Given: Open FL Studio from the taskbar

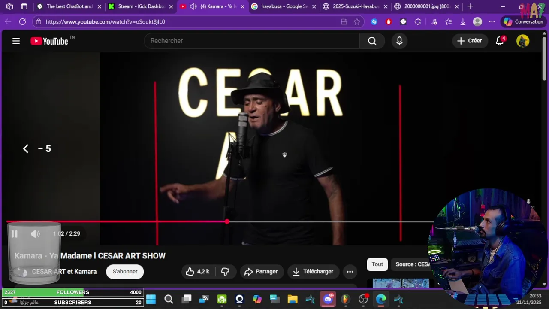Looking at the screenshot, I should (x=346, y=299).
